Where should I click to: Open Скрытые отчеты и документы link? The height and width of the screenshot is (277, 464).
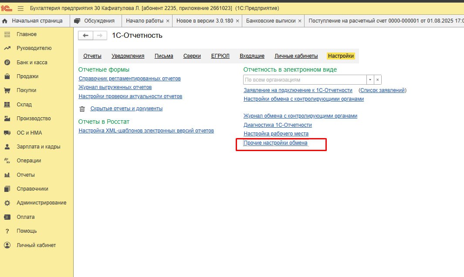coord(126,109)
